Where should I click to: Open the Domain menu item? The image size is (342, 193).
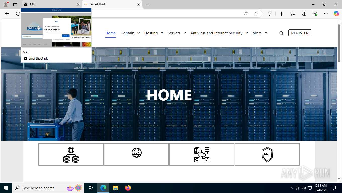[x=127, y=33]
